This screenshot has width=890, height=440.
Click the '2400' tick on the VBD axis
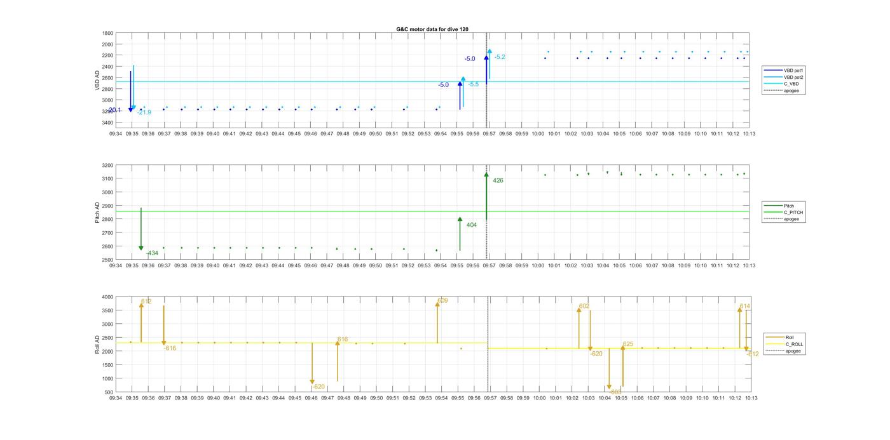point(107,67)
